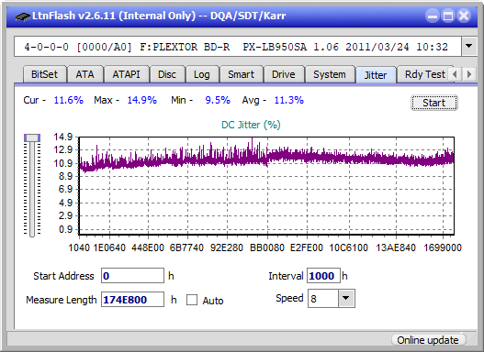This screenshot has height=352, width=484.
Task: Start the jitter measurement
Action: click(x=434, y=103)
